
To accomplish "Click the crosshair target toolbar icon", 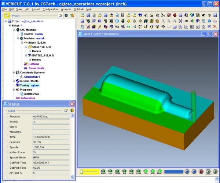I will pyautogui.click(x=209, y=15).
